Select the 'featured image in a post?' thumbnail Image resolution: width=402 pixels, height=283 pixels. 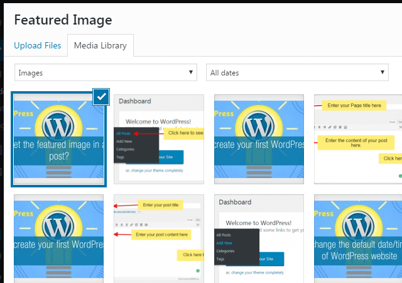[x=58, y=139]
